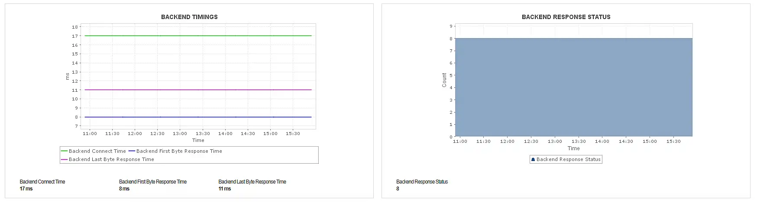
Task: Click the green Backend Connect Time legend swatch
Action: [64, 151]
